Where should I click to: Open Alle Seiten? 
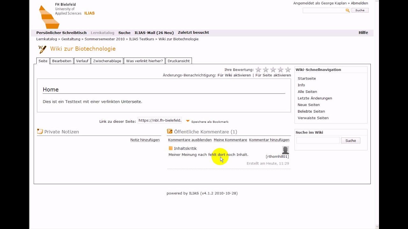307,92
